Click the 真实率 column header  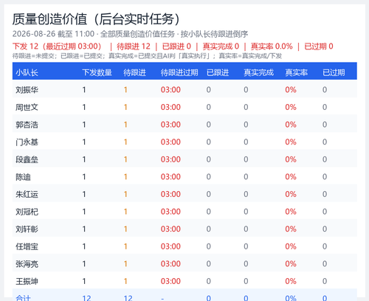coord(296,72)
